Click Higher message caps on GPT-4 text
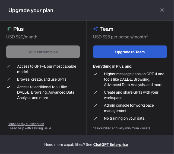 click(x=134, y=79)
